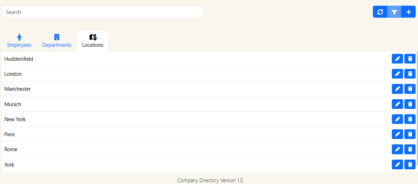Focus the Search input field
Image resolution: width=418 pixels, height=184 pixels.
[x=103, y=12]
